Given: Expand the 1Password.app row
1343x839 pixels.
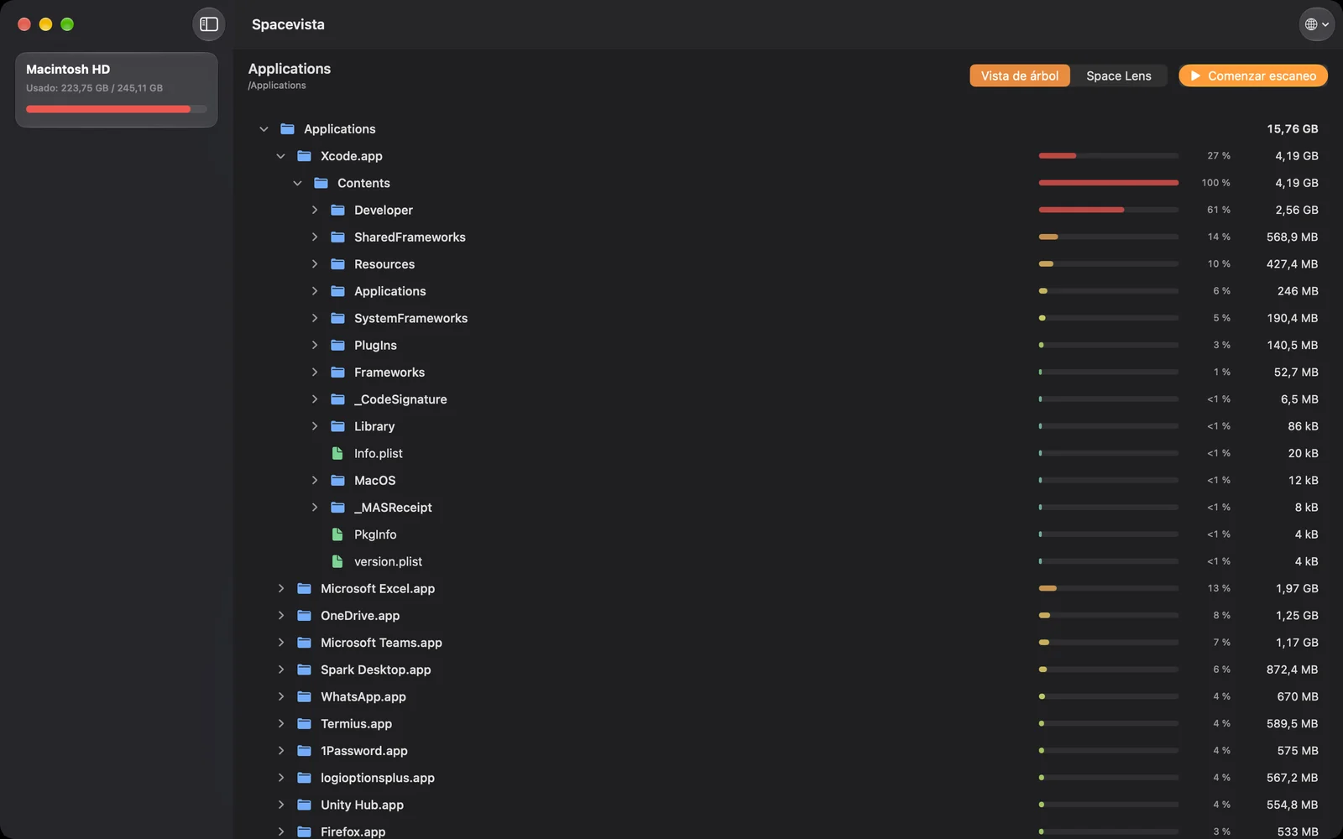Looking at the screenshot, I should pos(281,751).
